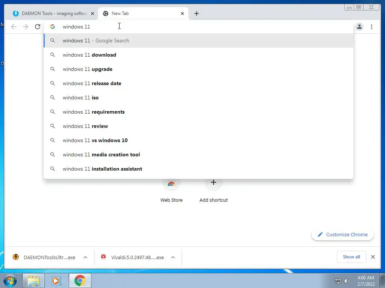Click the Add shortcut plus tile

click(214, 191)
